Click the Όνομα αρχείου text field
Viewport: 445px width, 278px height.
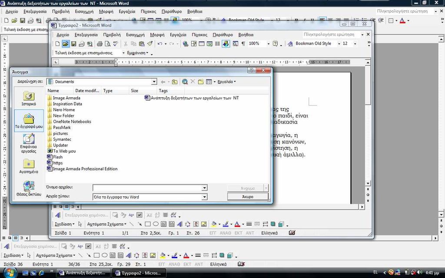[147, 188]
